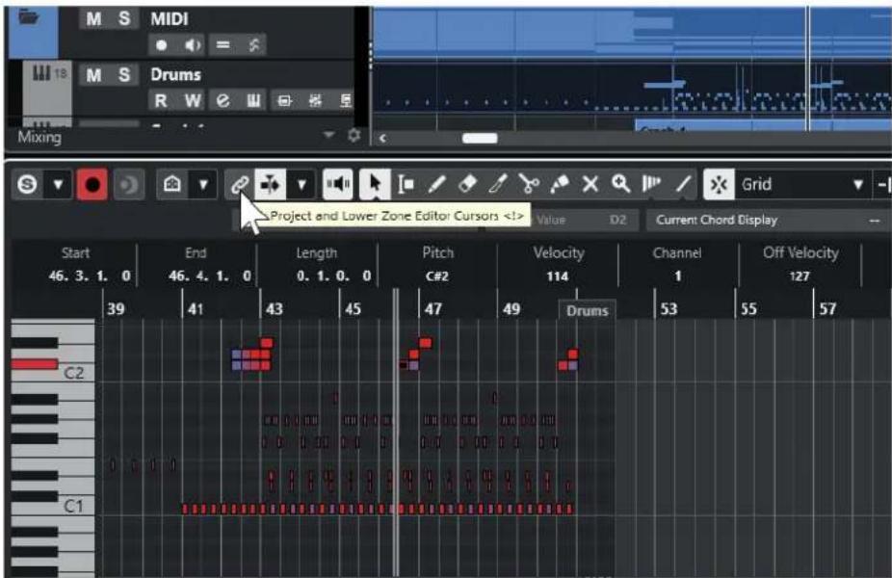Viewport: 892px width, 578px height.
Task: Open the Auto-Scroll settings dropdown arrow
Action: [x=302, y=184]
